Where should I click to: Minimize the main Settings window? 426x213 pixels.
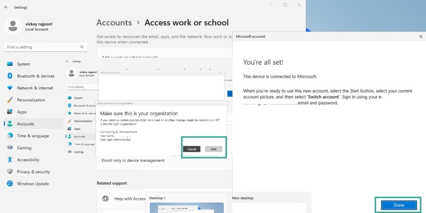271,5
